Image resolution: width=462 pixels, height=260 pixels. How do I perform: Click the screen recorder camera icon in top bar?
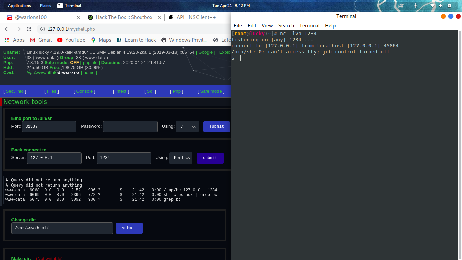point(401,5)
